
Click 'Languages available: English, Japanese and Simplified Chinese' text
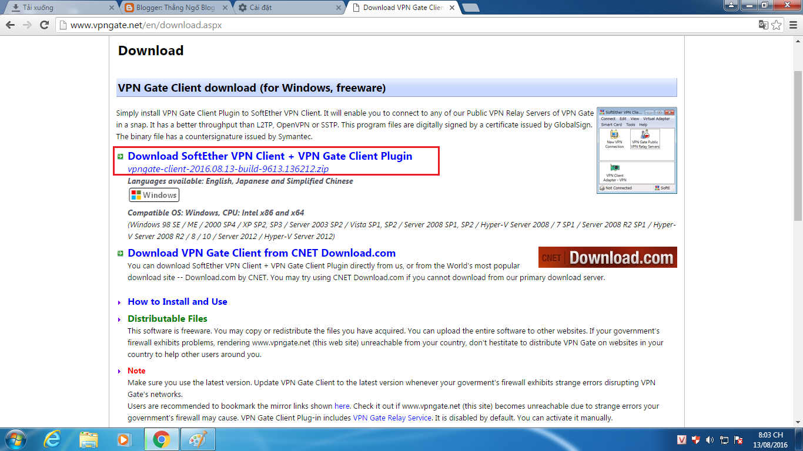click(x=240, y=181)
